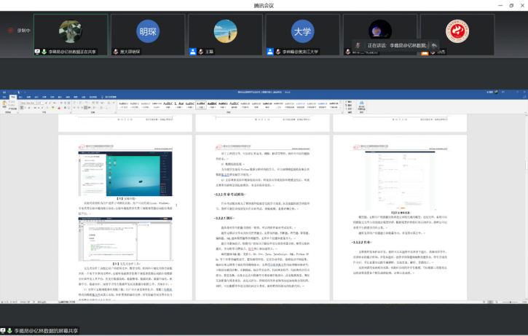Select the 明琛 participant video thumbnail
This screenshot has height=336, width=528.
[148, 32]
